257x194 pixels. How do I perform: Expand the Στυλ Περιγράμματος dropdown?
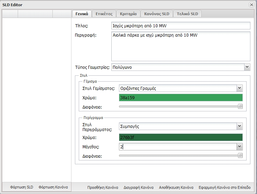point(239,126)
